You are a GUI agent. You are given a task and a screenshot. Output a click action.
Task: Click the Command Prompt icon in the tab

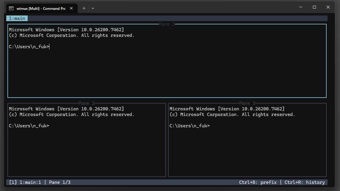tap(11, 8)
